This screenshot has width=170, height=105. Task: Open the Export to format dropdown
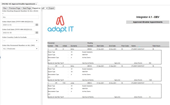coord(44,8)
